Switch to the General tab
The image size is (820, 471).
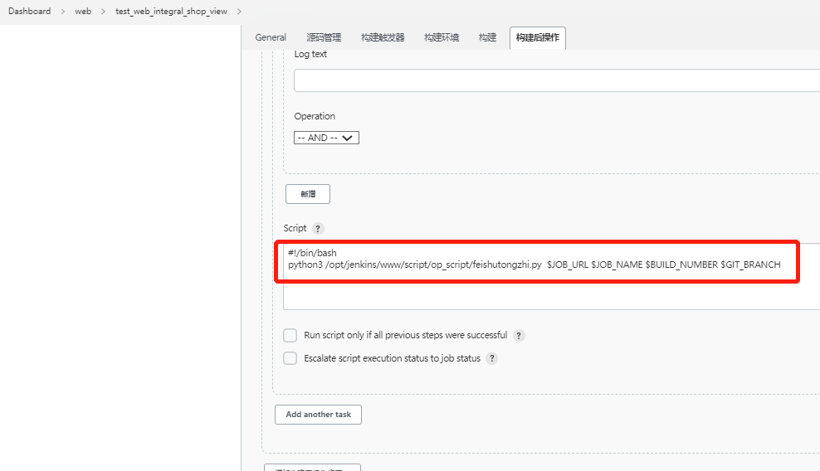(x=271, y=37)
